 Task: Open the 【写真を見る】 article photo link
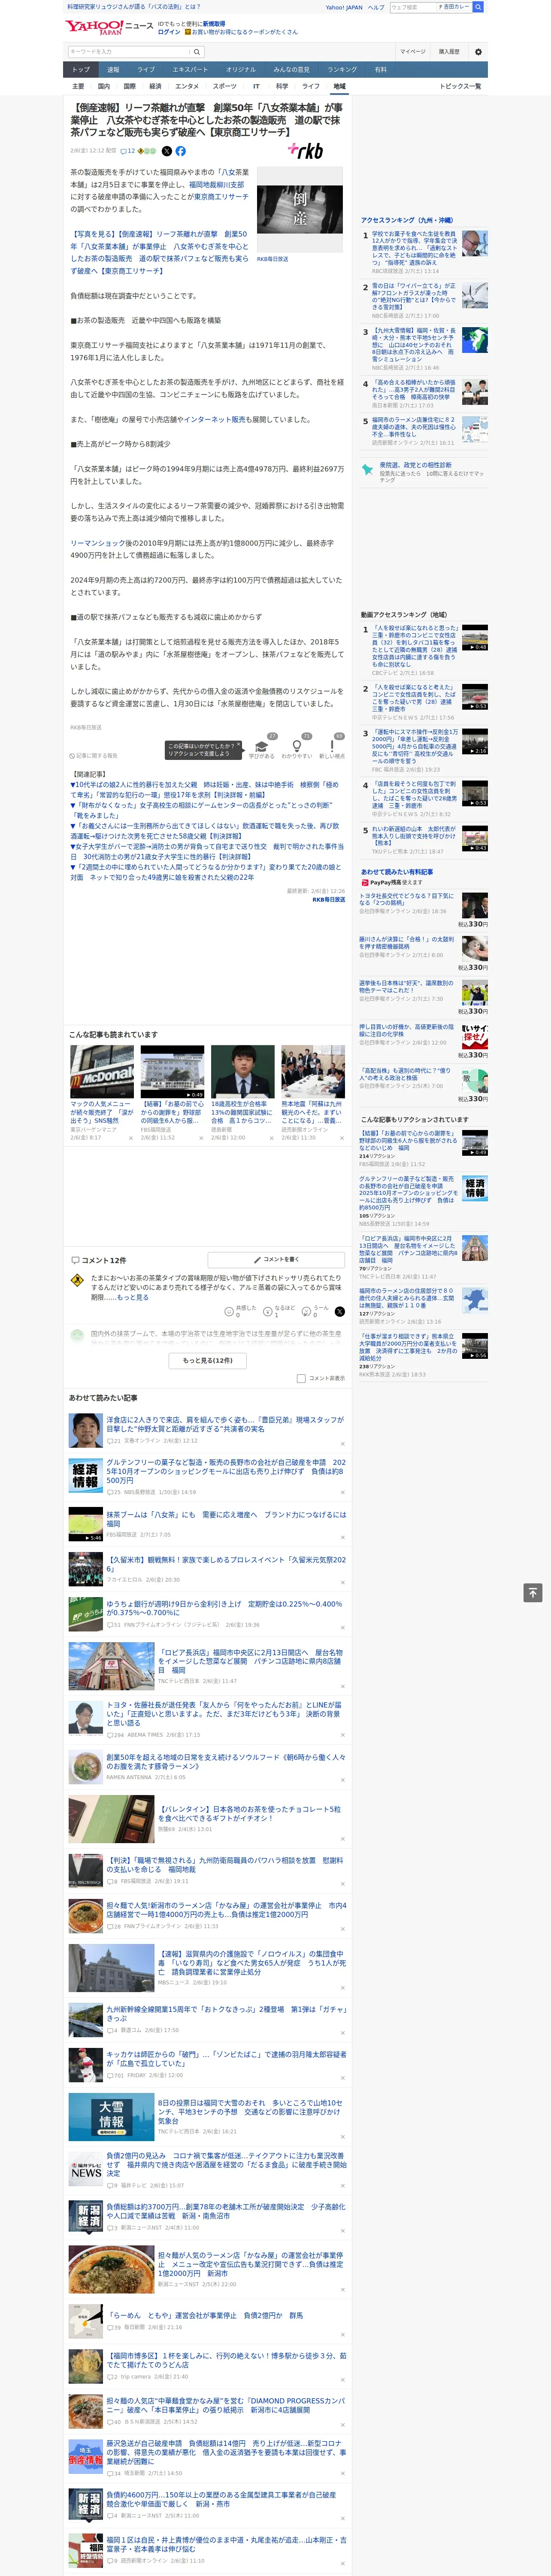point(159,252)
